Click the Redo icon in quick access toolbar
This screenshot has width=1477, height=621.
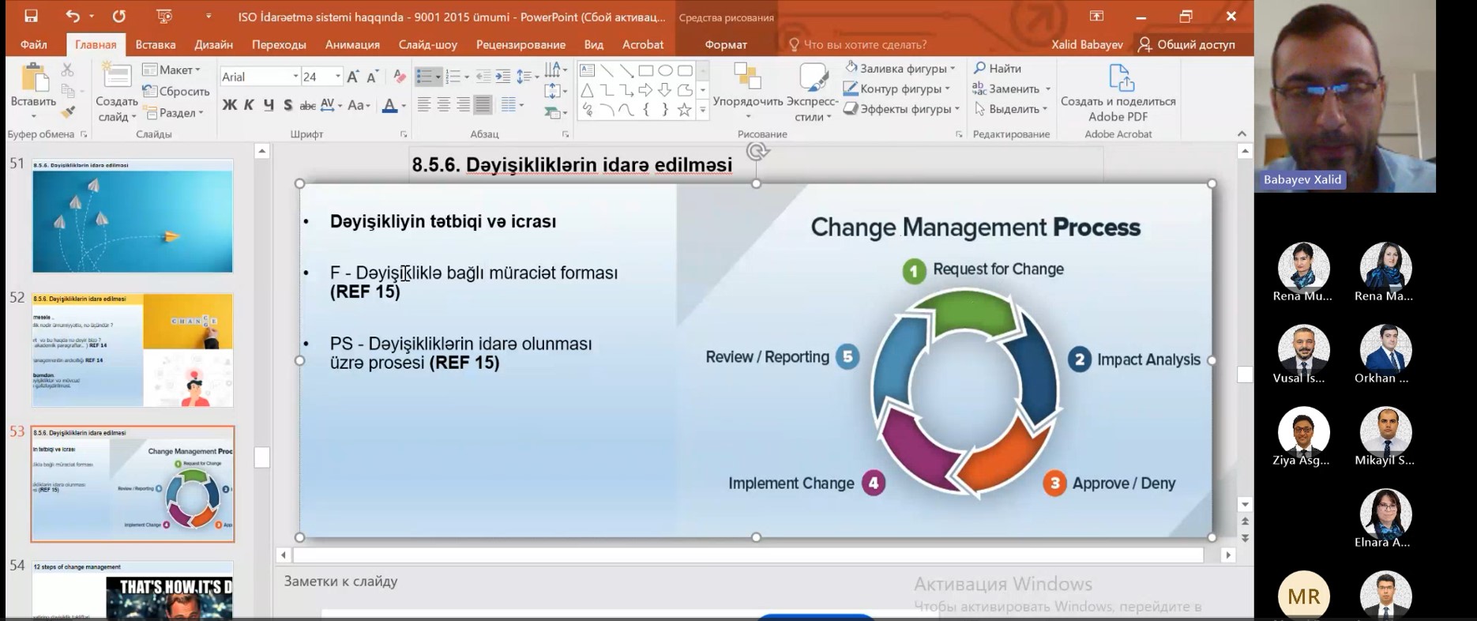[118, 16]
